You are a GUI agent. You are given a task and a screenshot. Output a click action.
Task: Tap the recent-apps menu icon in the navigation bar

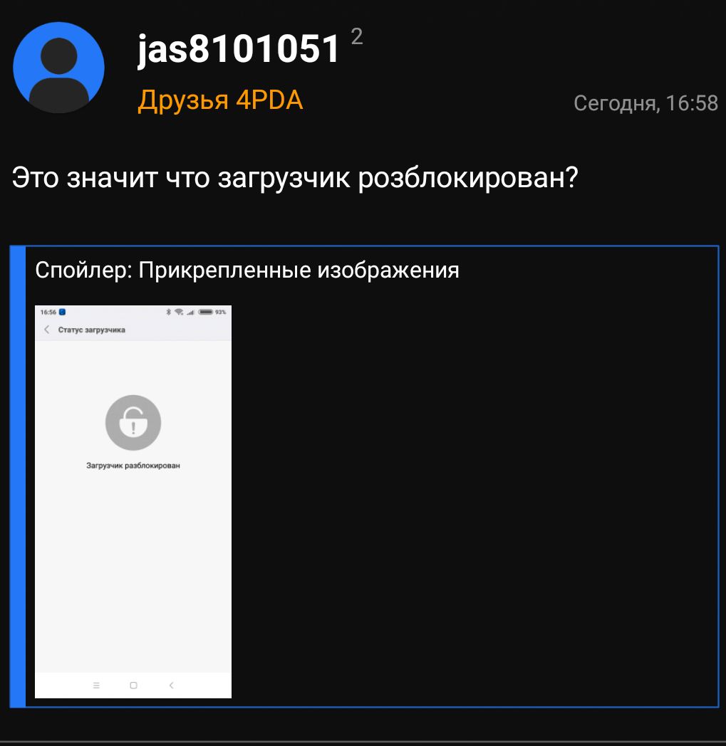click(96, 685)
